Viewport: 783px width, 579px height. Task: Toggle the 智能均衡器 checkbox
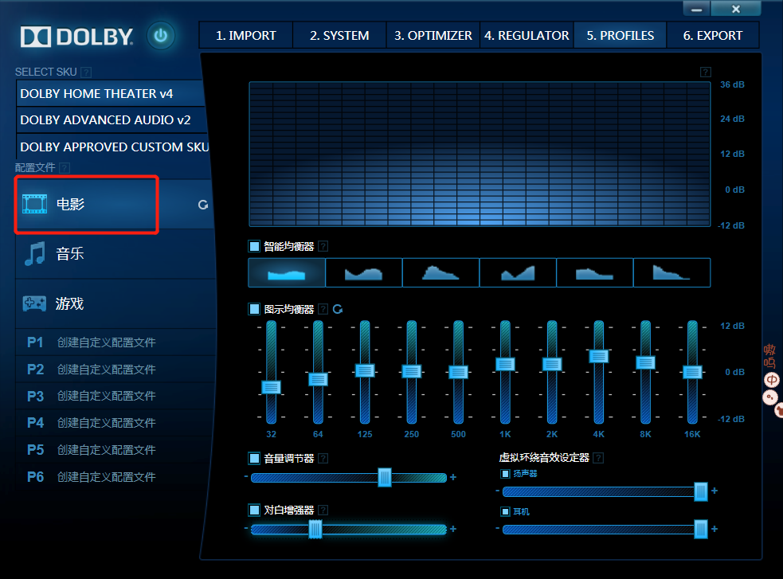(x=254, y=246)
